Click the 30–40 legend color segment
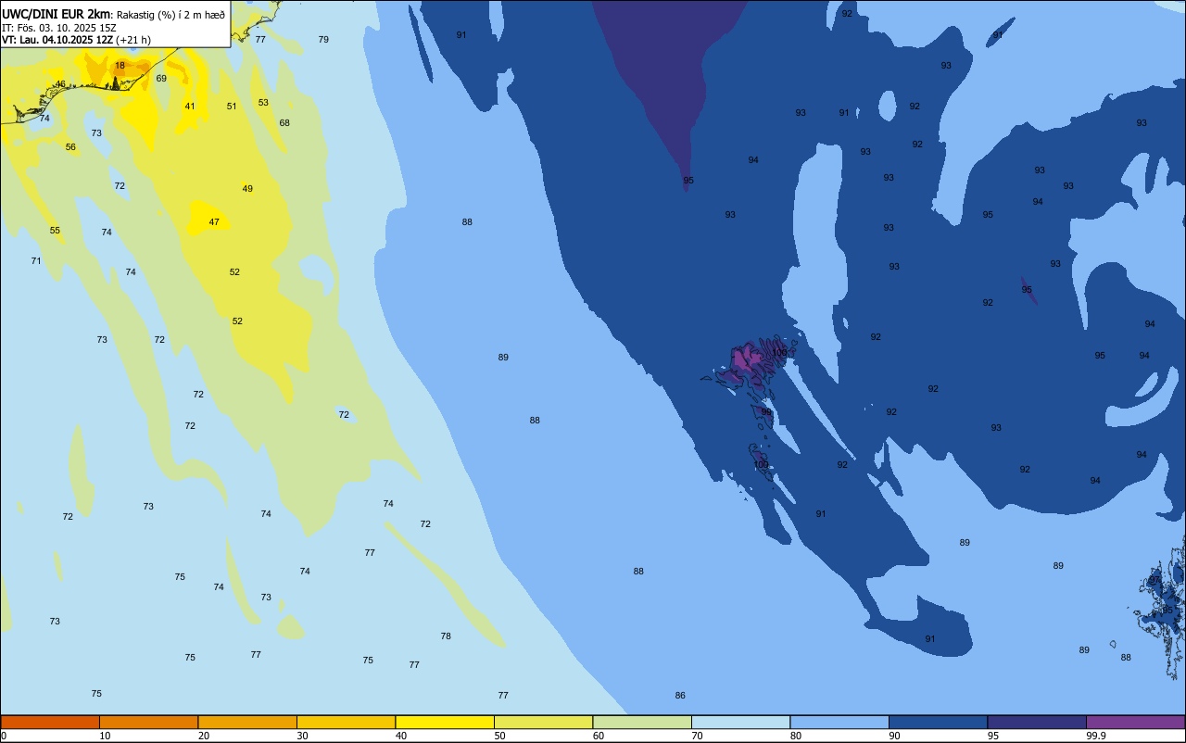Image resolution: width=1186 pixels, height=743 pixels. pos(346,722)
